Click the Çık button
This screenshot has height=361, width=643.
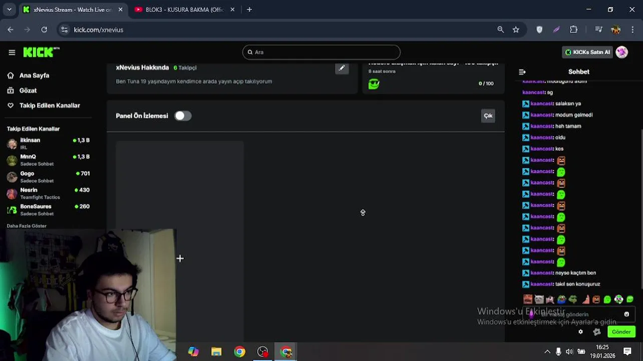tap(488, 116)
